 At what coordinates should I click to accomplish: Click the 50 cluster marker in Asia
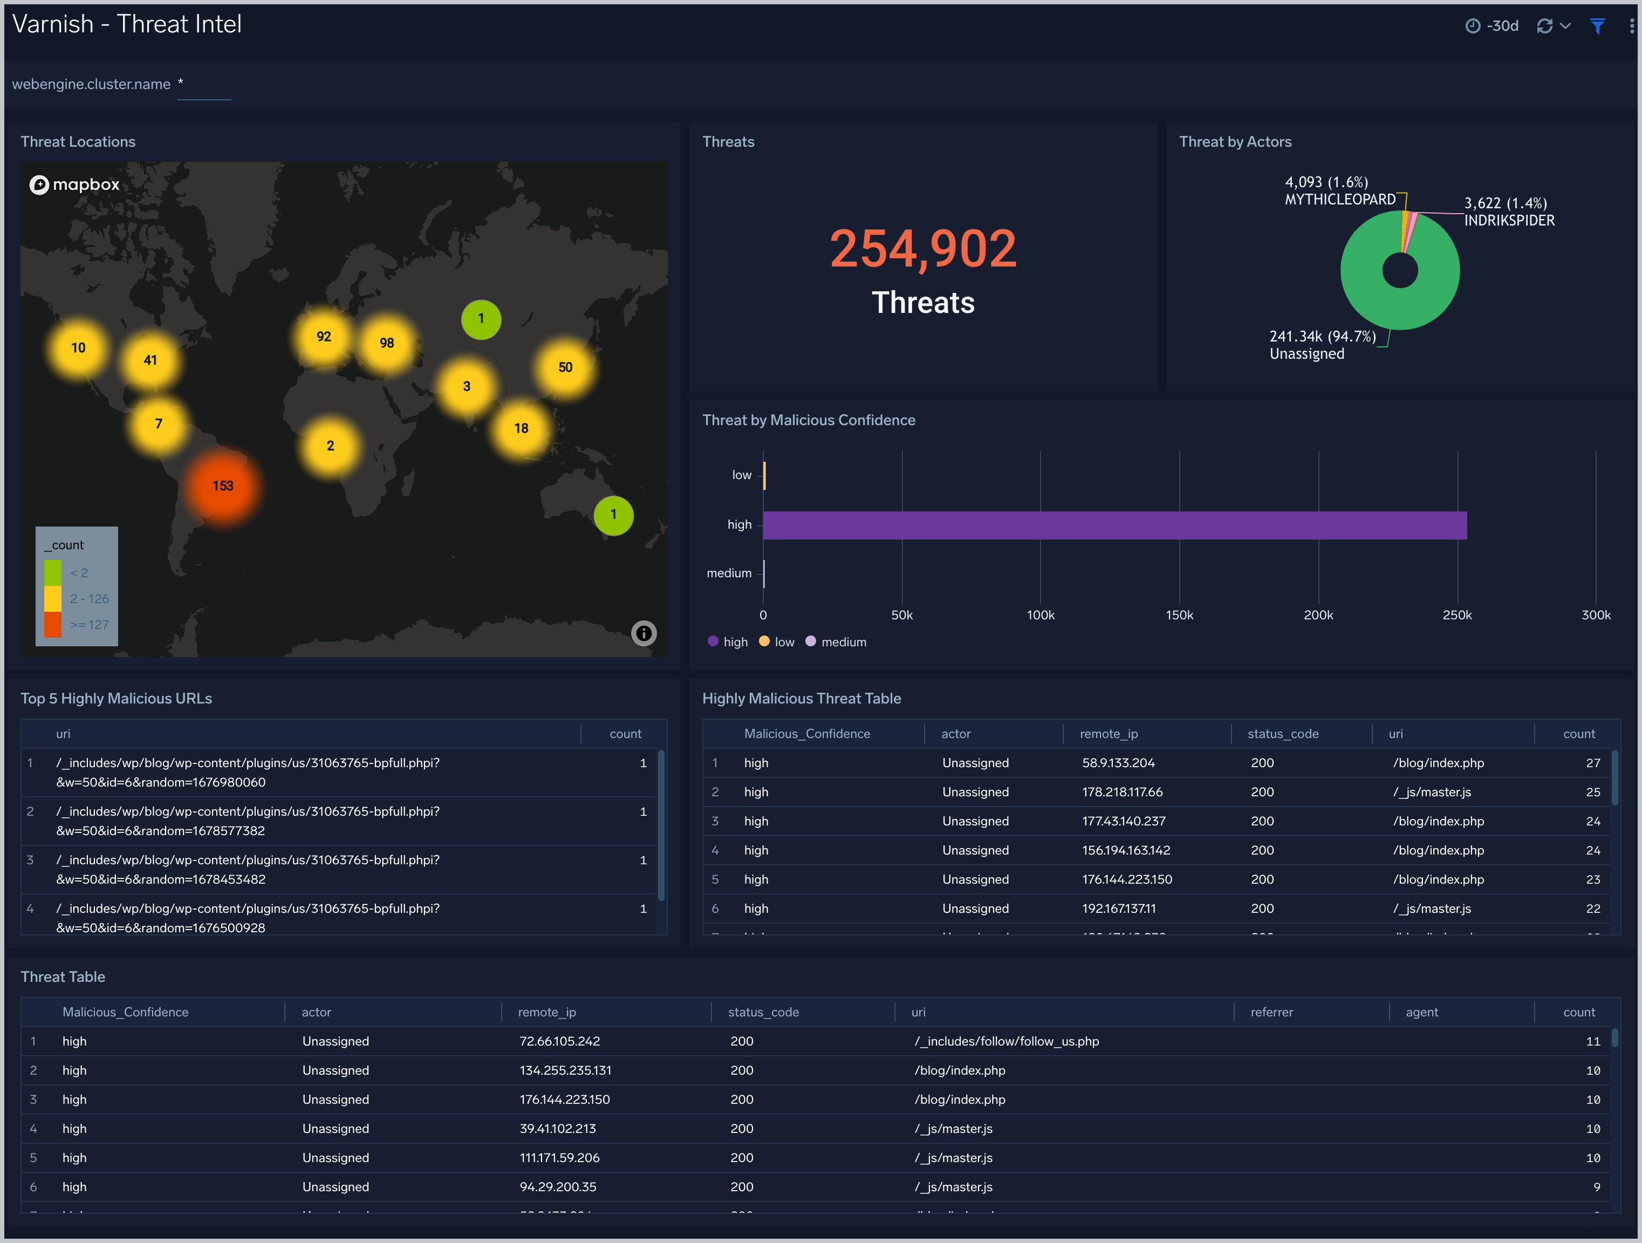[x=566, y=367]
